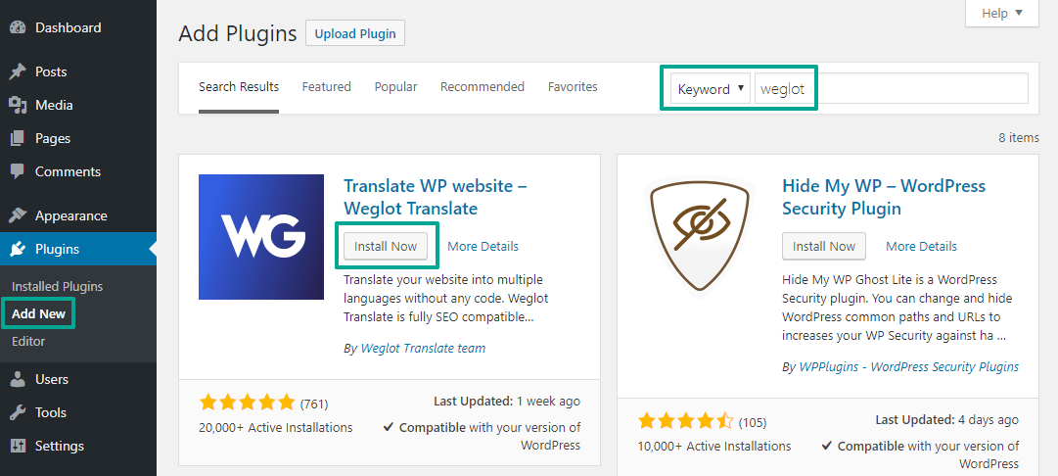The width and height of the screenshot is (1058, 476).
Task: Install the Weglot Translate plugin
Action: click(386, 247)
